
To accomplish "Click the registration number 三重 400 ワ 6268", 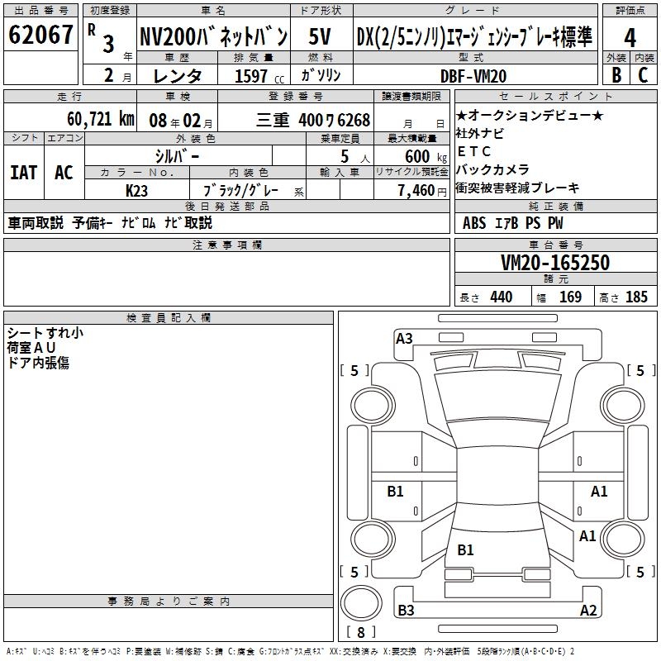I will tap(313, 120).
